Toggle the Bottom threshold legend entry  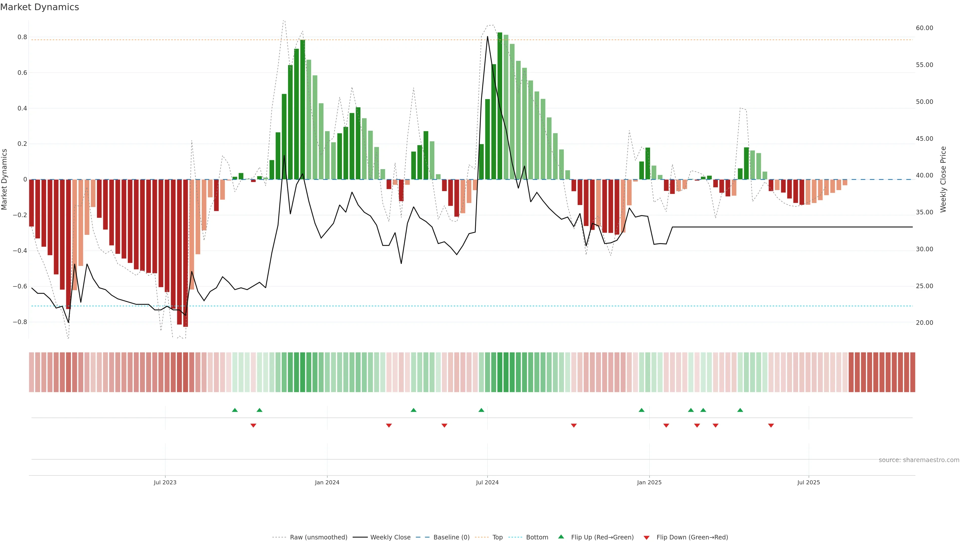point(537,537)
